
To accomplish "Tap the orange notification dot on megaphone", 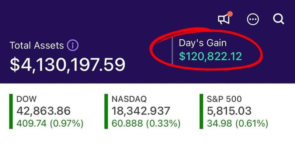I will (230, 14).
